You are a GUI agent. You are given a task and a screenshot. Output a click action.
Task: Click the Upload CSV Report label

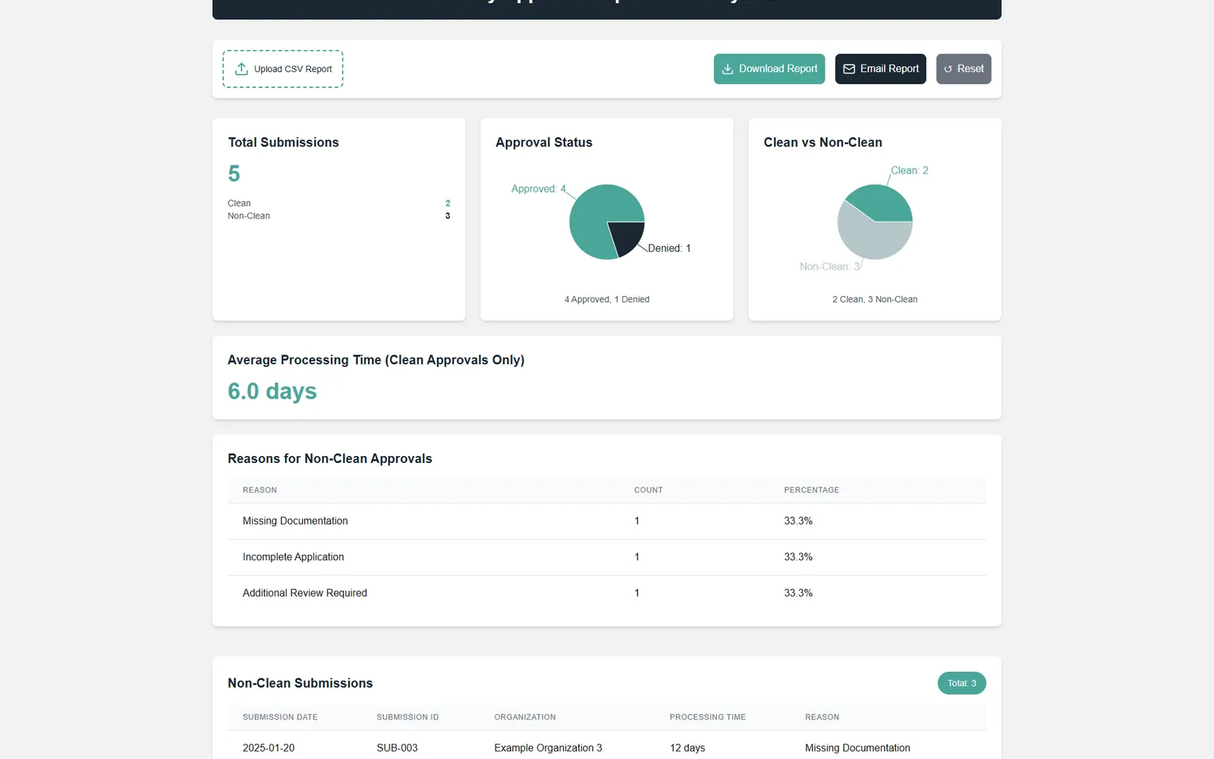tap(293, 69)
